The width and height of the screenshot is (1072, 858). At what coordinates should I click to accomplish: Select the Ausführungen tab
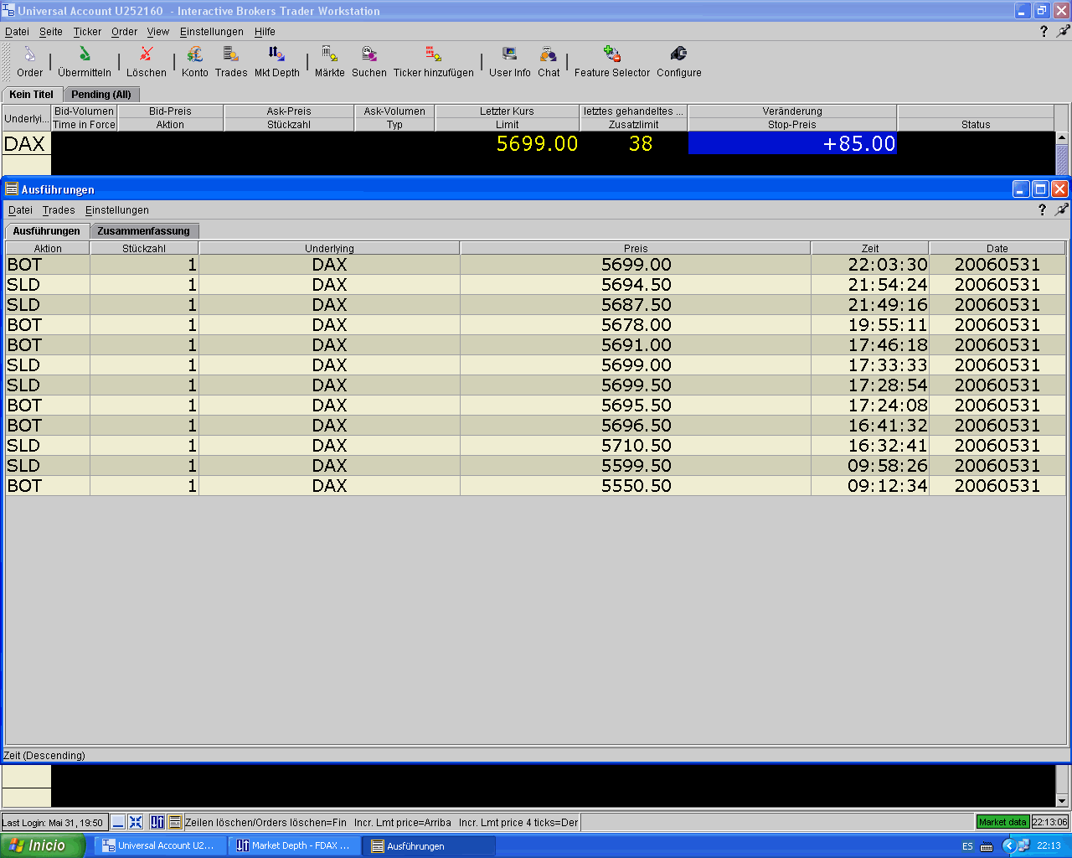[x=47, y=231]
